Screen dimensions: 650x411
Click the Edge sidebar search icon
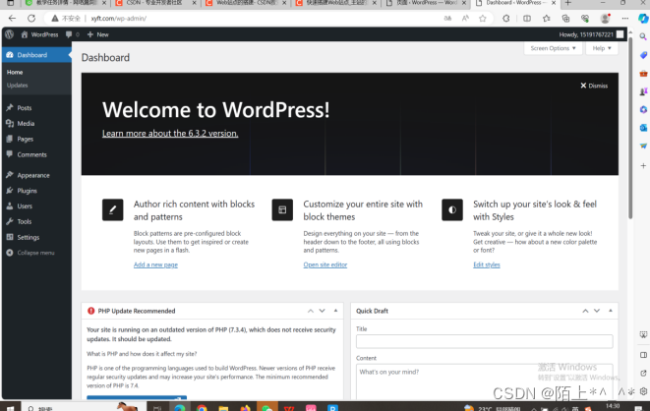tap(643, 36)
